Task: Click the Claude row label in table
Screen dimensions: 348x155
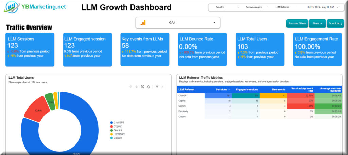Action: pyautogui.click(x=182, y=116)
